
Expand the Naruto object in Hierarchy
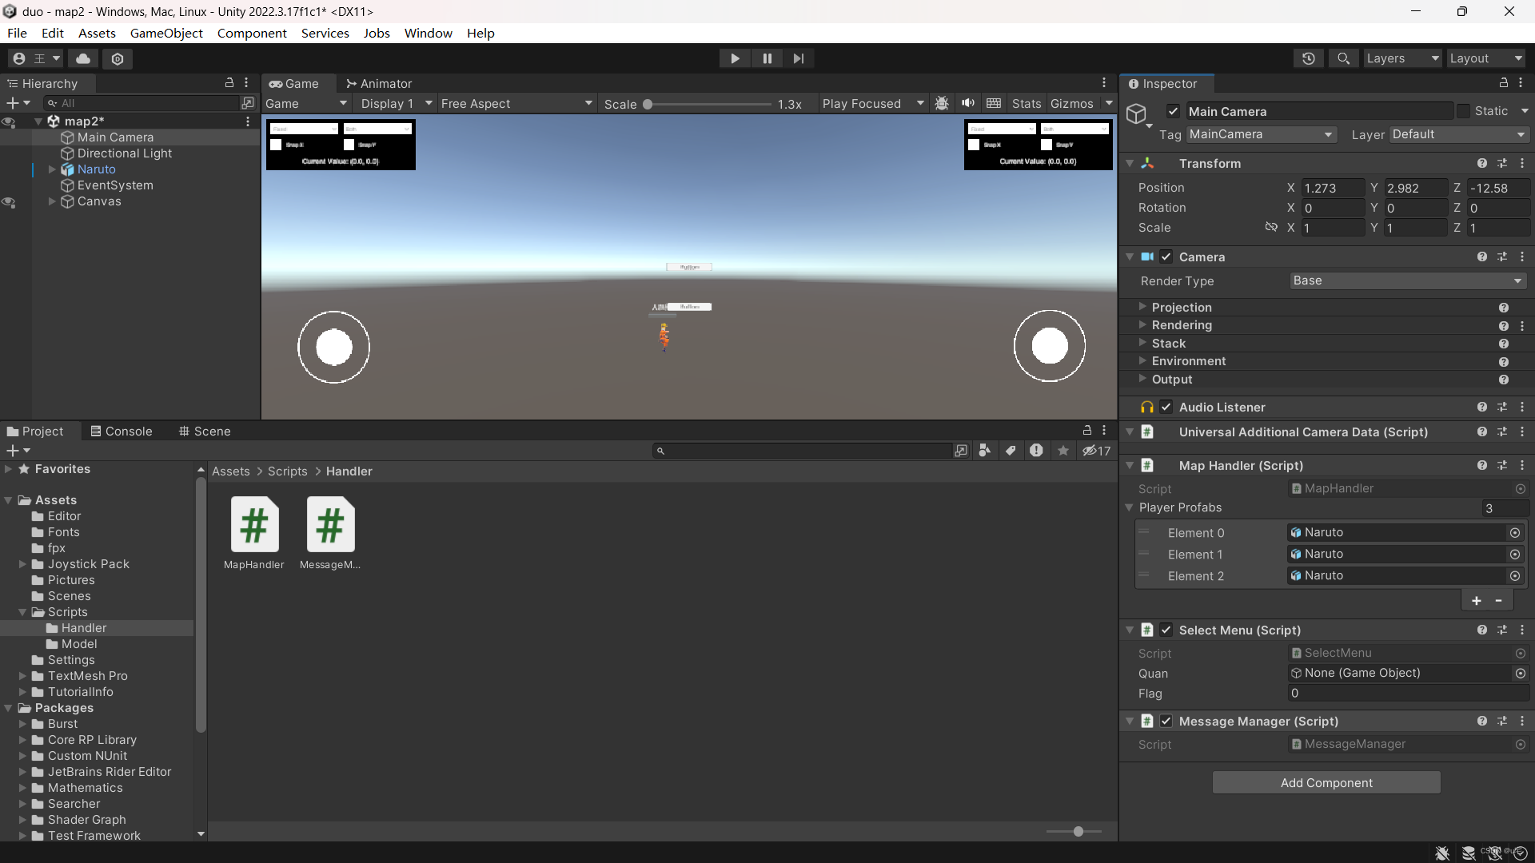52,169
